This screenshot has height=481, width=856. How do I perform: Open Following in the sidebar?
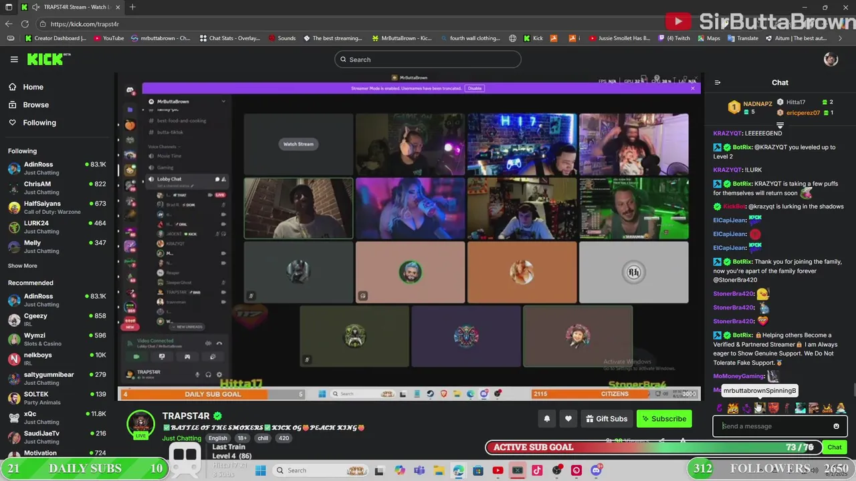click(32, 123)
